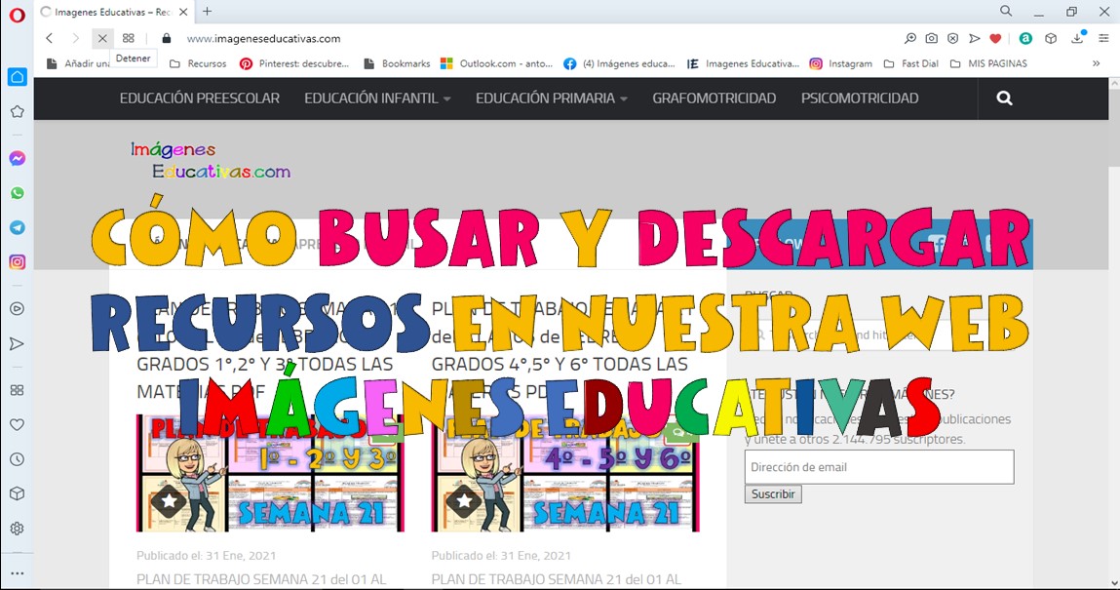Screen dimensions: 1120x590
Task: Open the Recursos bookmarks folder
Action: click(198, 63)
